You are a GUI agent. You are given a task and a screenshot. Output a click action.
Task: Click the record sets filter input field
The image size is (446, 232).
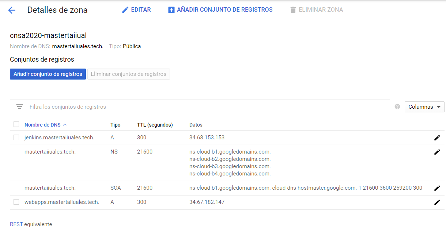[x=146, y=107]
